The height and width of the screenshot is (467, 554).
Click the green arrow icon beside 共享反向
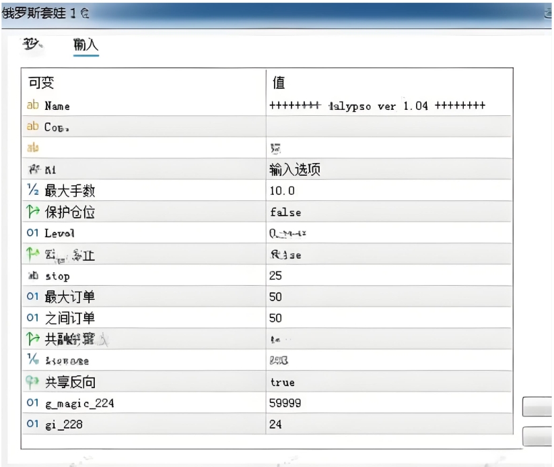pos(32,381)
